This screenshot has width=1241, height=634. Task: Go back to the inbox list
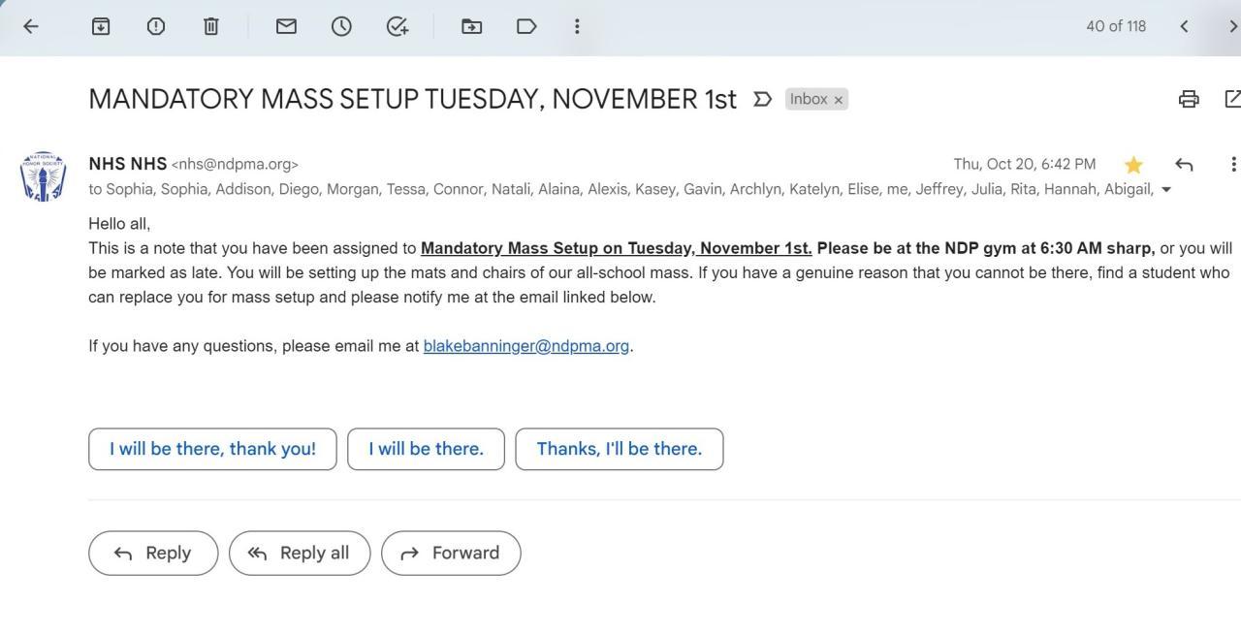31,26
